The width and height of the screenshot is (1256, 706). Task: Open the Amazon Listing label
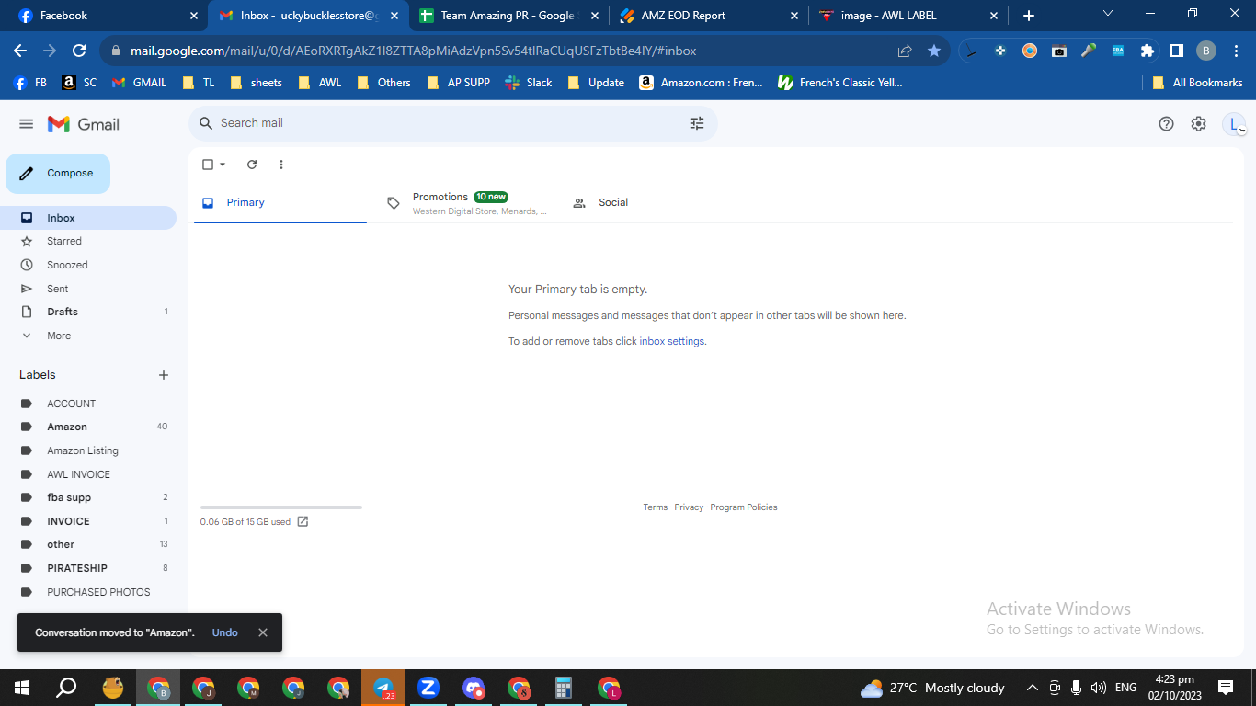coord(88,450)
